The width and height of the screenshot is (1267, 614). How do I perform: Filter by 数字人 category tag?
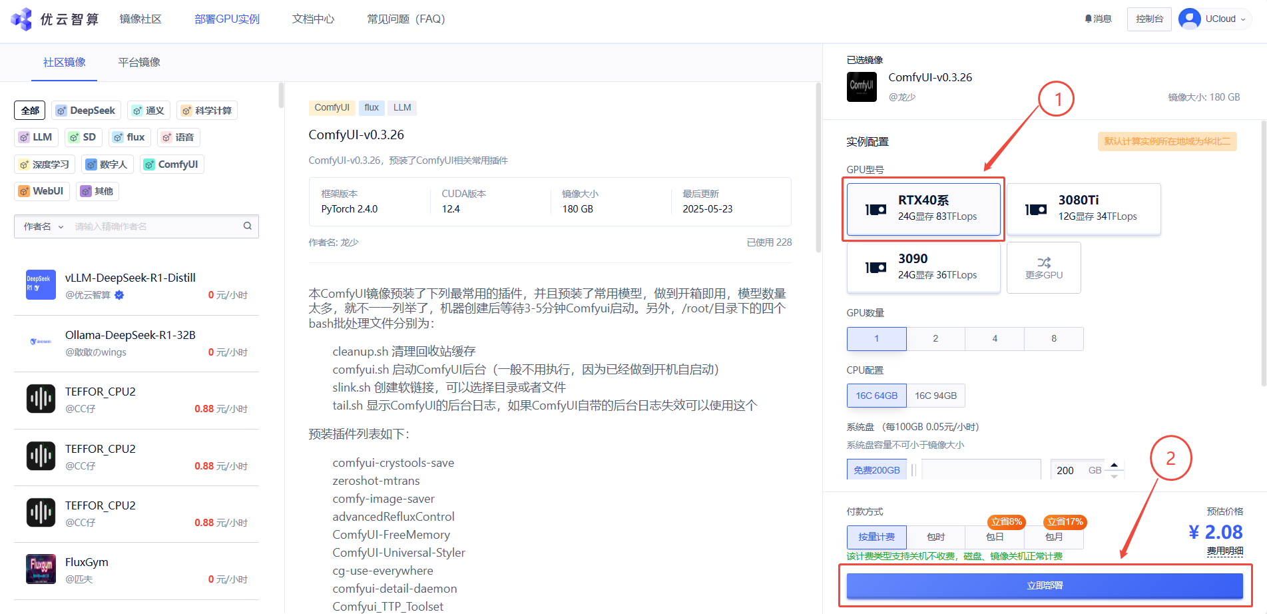[107, 164]
